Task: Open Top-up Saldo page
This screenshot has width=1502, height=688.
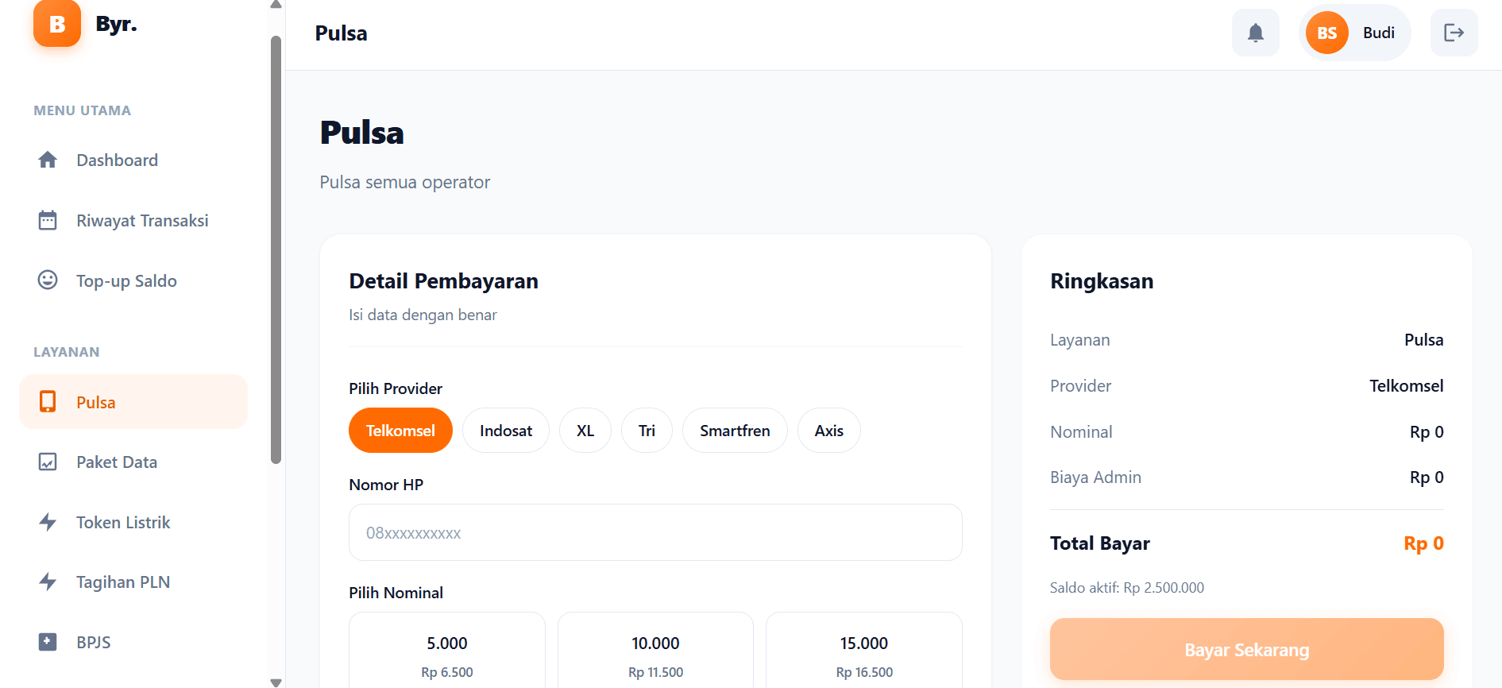Action: click(133, 280)
